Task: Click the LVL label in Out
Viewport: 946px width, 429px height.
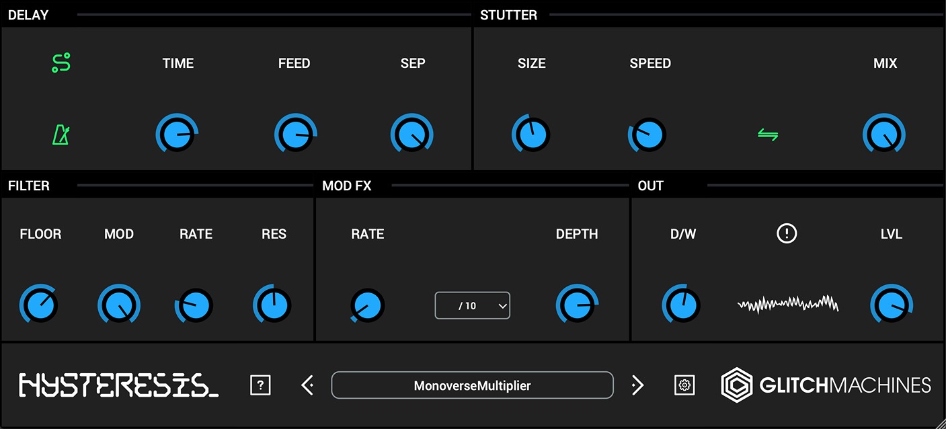Action: click(892, 234)
